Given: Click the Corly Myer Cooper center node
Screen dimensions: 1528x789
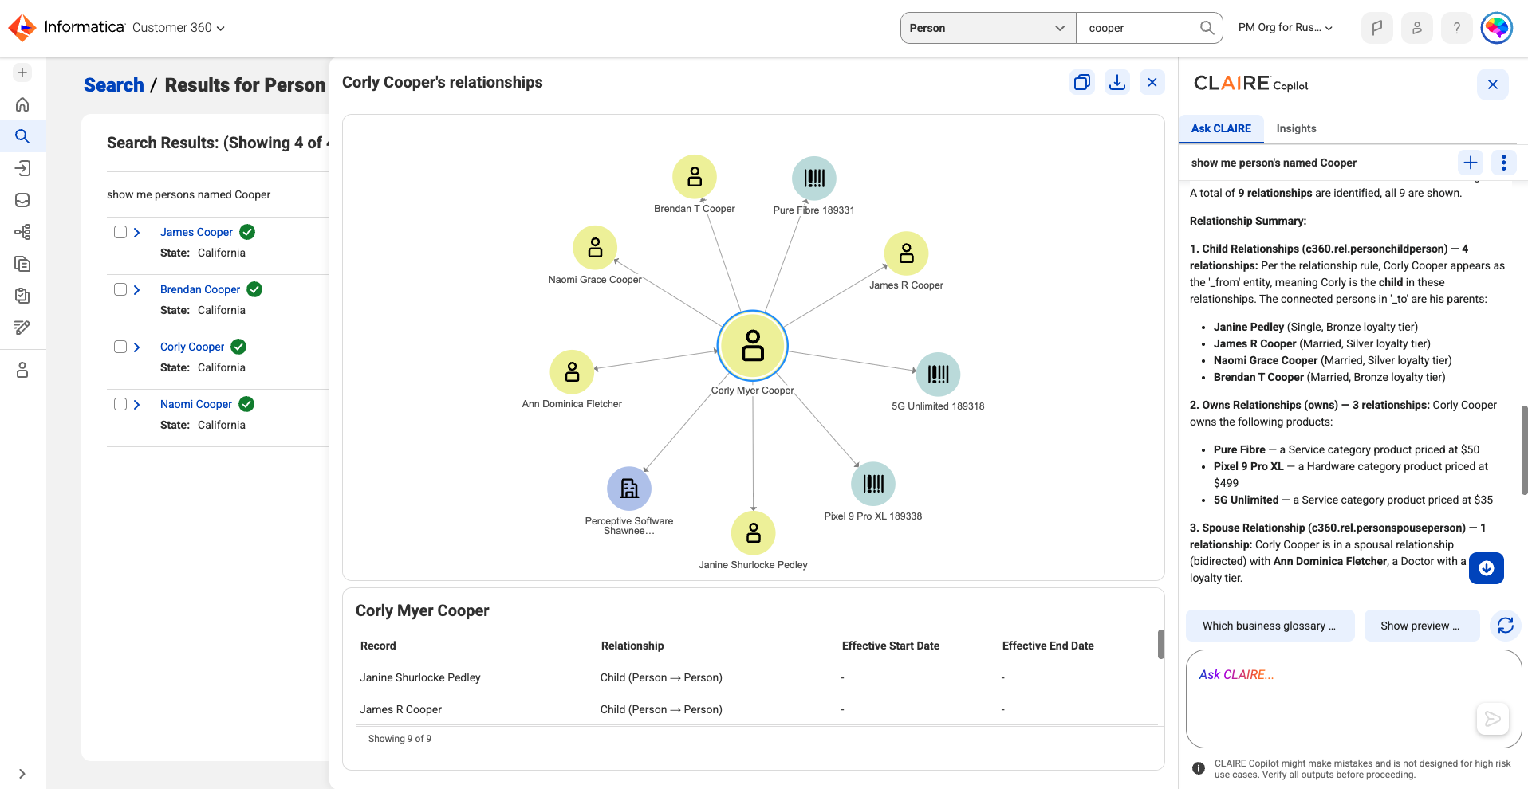Looking at the screenshot, I should (753, 346).
